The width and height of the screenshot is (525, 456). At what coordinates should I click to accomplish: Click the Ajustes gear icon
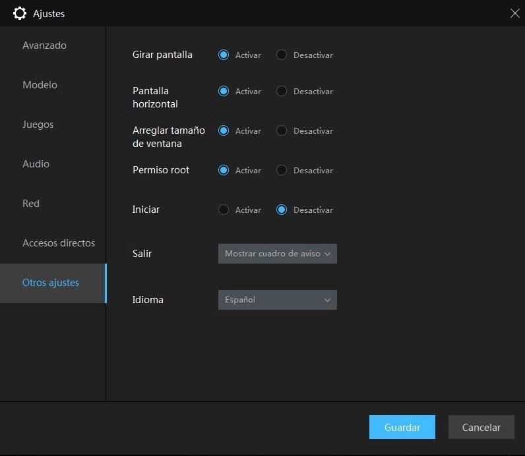coord(19,13)
